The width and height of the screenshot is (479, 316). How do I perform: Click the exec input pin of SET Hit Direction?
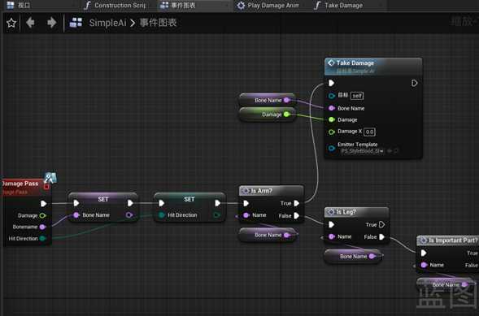click(162, 203)
